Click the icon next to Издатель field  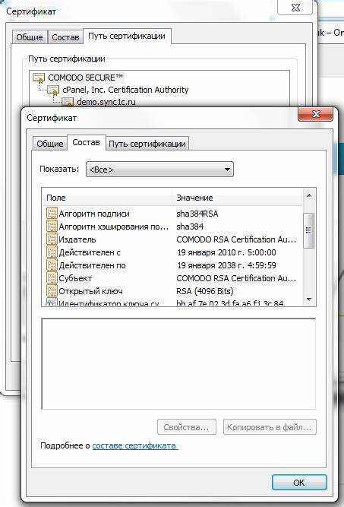[52, 239]
